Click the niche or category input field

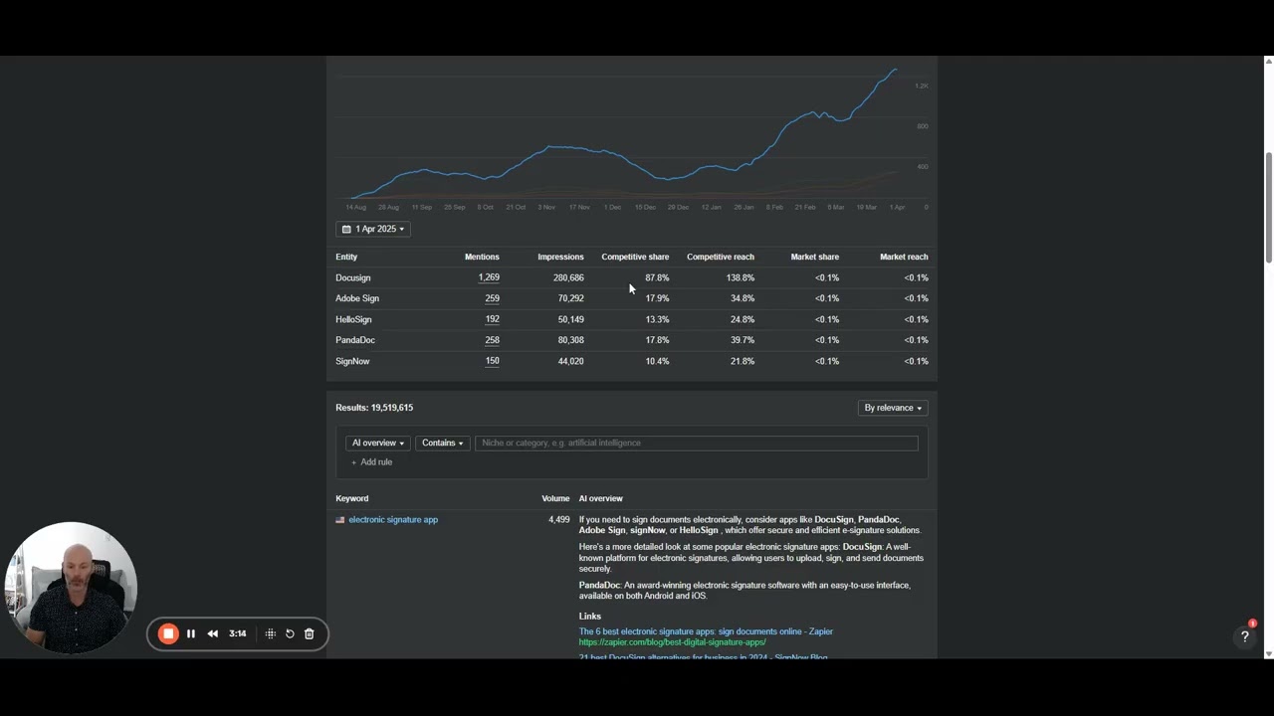coord(697,443)
